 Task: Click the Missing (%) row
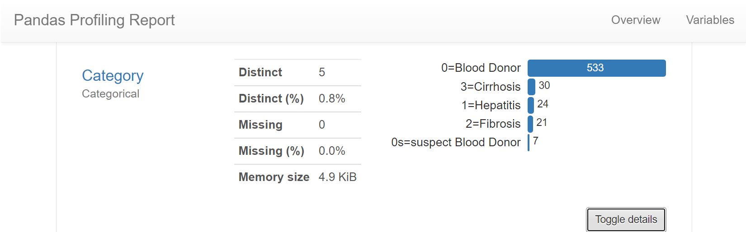coord(297,151)
